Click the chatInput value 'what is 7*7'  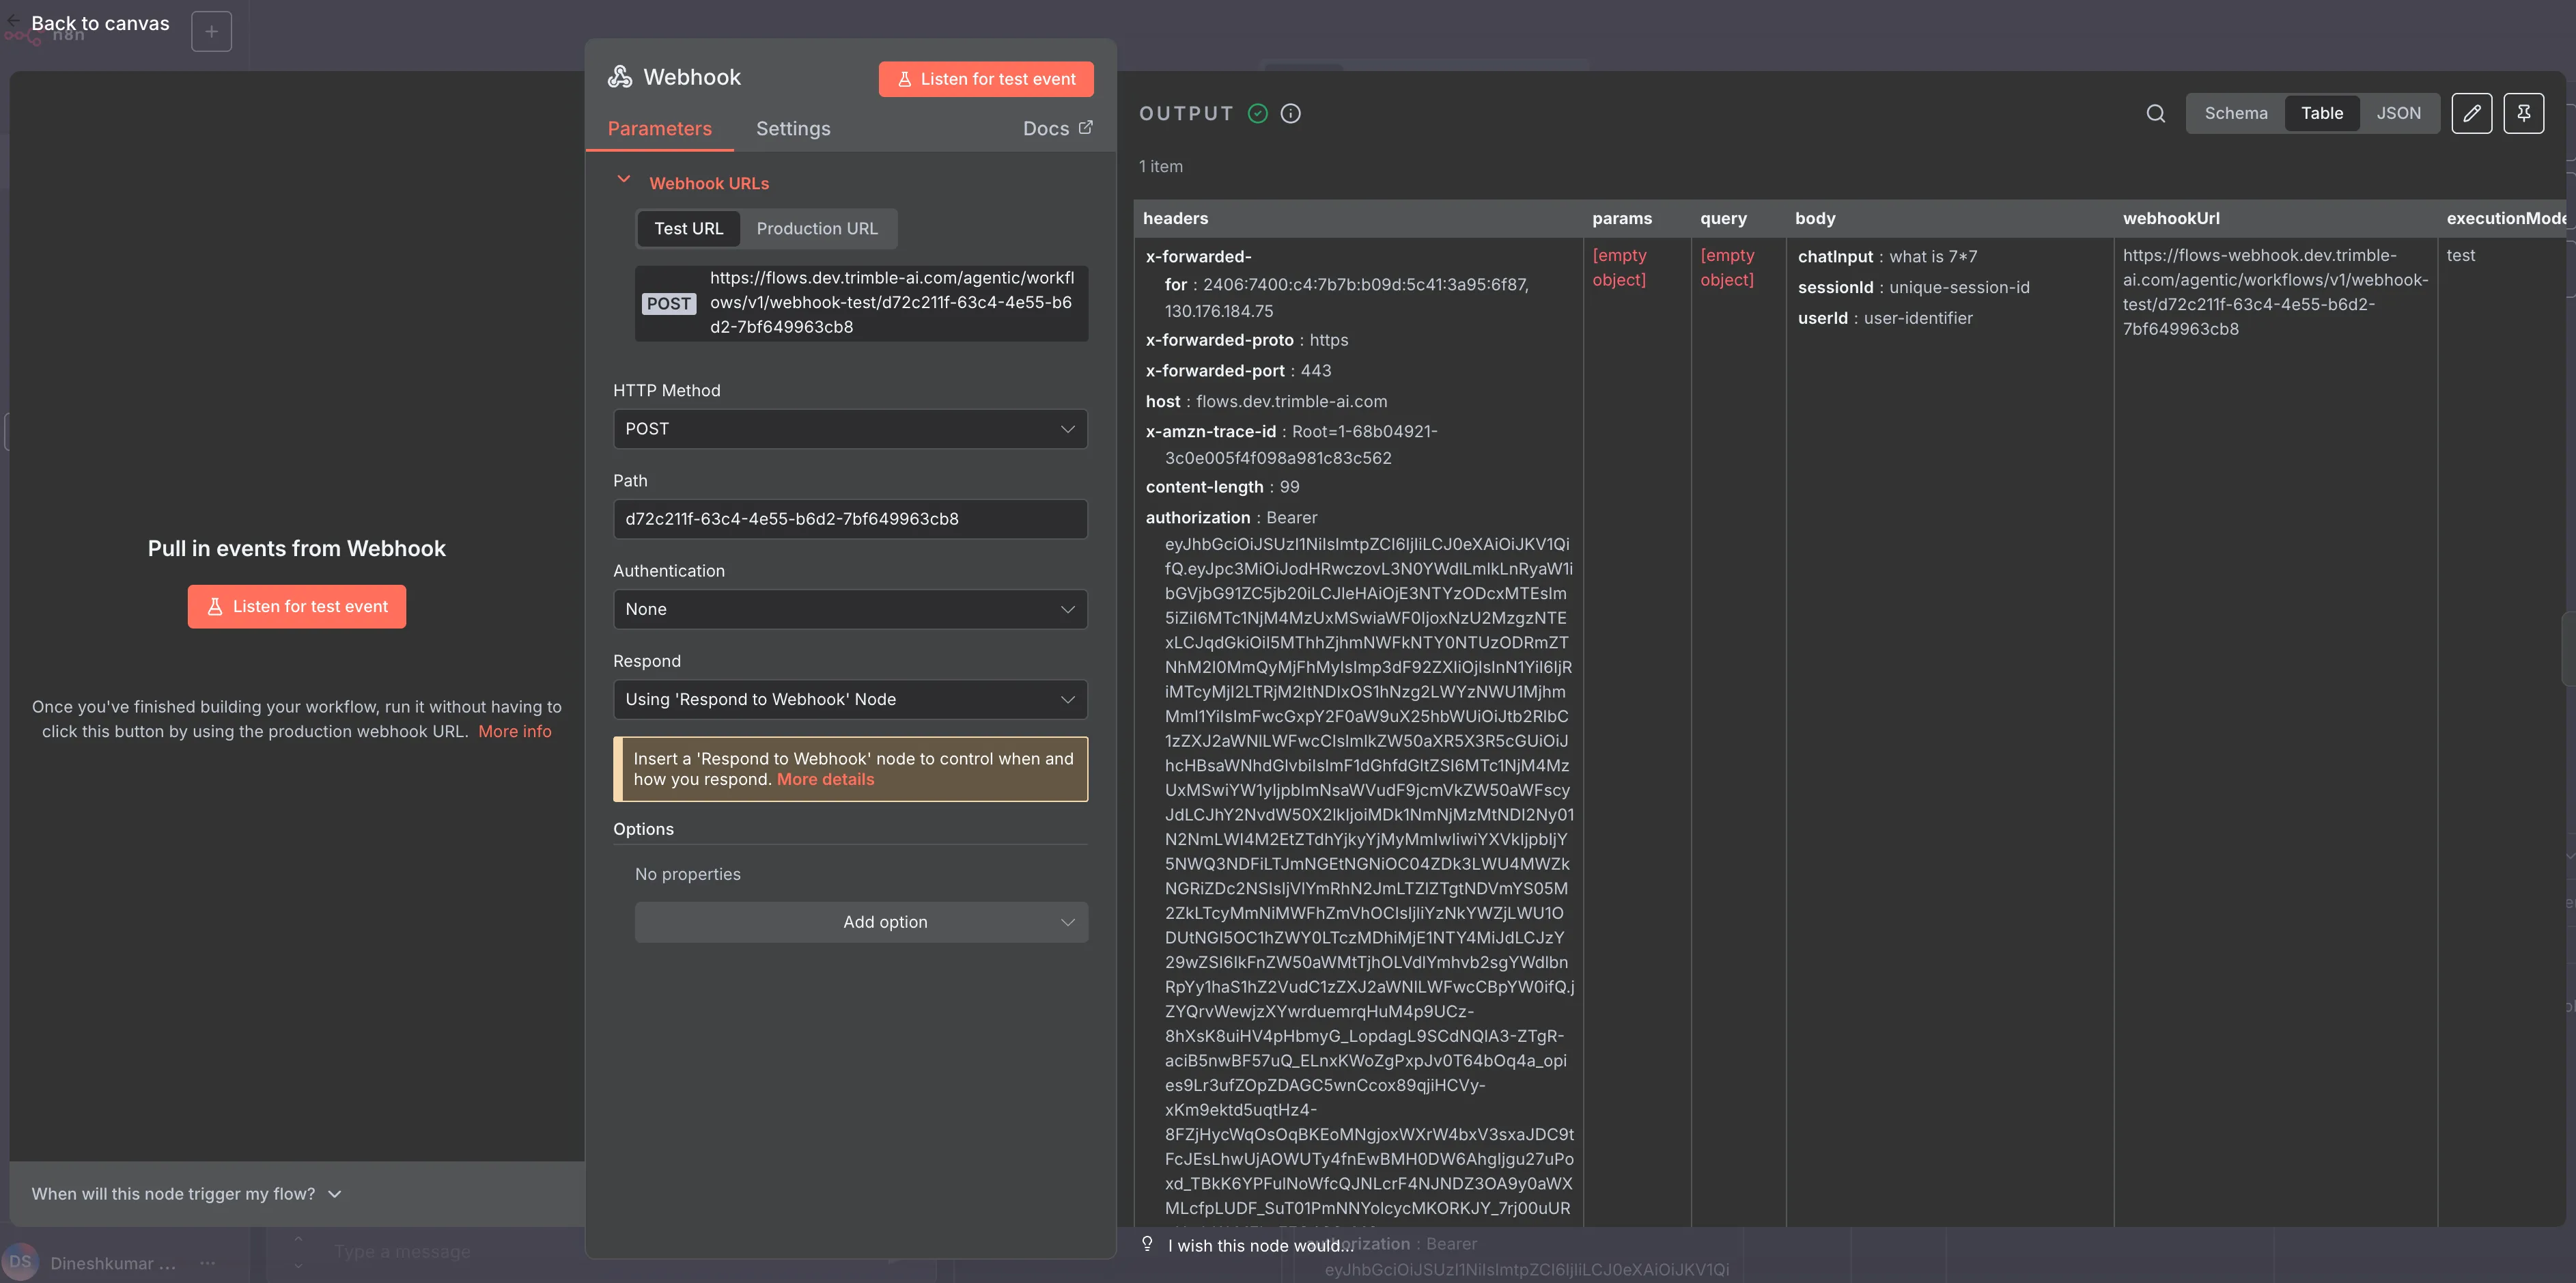[1932, 257]
